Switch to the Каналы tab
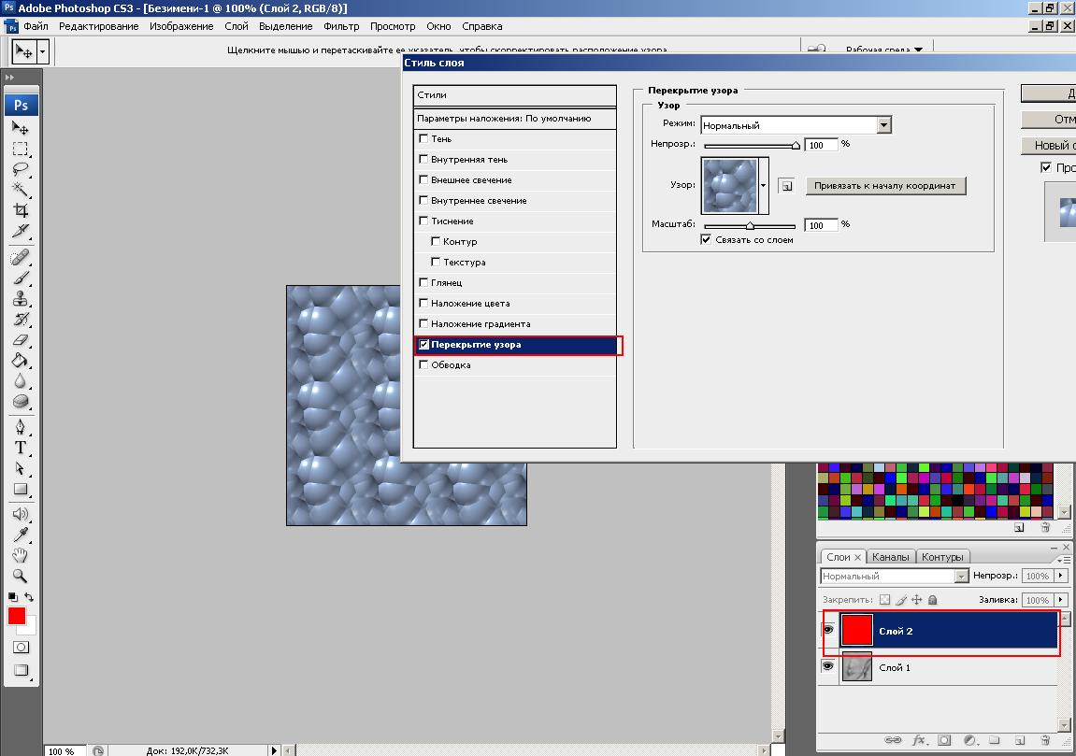Image resolution: width=1076 pixels, height=756 pixels. coord(890,557)
